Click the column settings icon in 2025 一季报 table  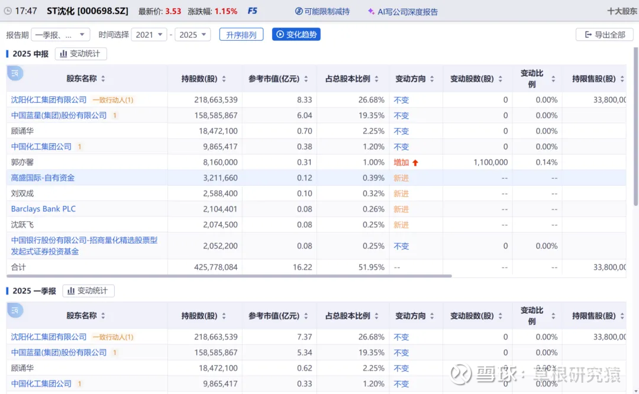(15, 311)
